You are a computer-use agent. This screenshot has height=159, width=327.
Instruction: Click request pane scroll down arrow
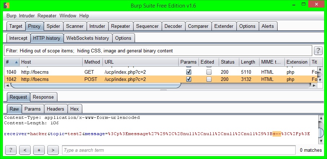[321, 141]
